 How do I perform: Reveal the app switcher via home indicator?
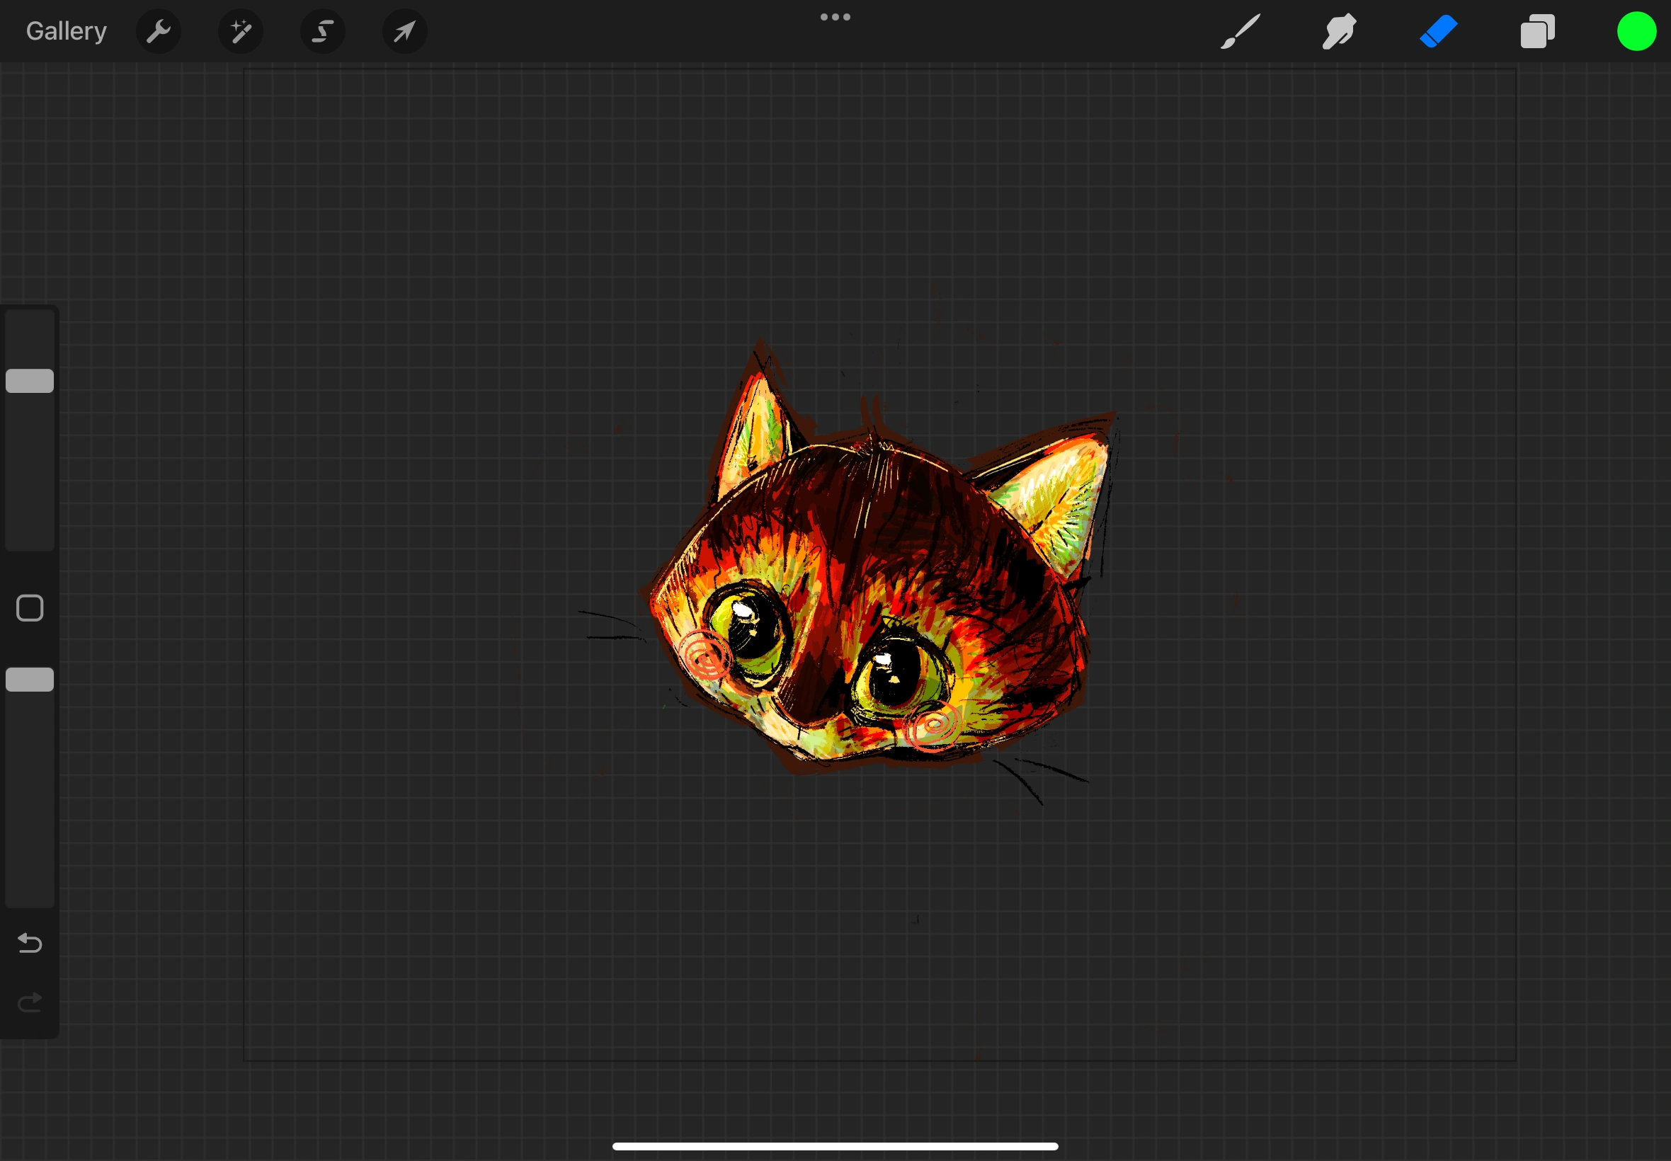pos(835,1146)
